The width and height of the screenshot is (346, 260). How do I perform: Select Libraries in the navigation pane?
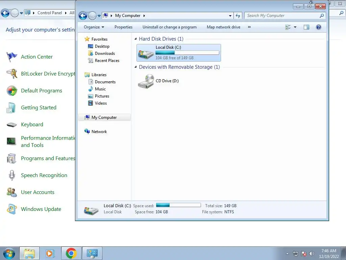point(99,75)
